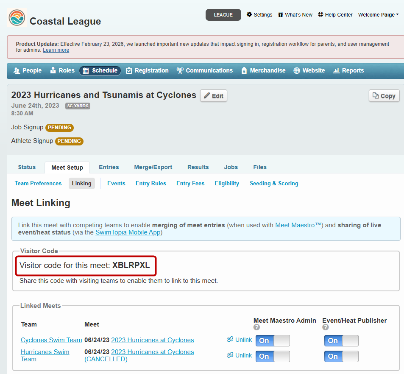Open the Help Center lifebuoy icon

coord(320,14)
